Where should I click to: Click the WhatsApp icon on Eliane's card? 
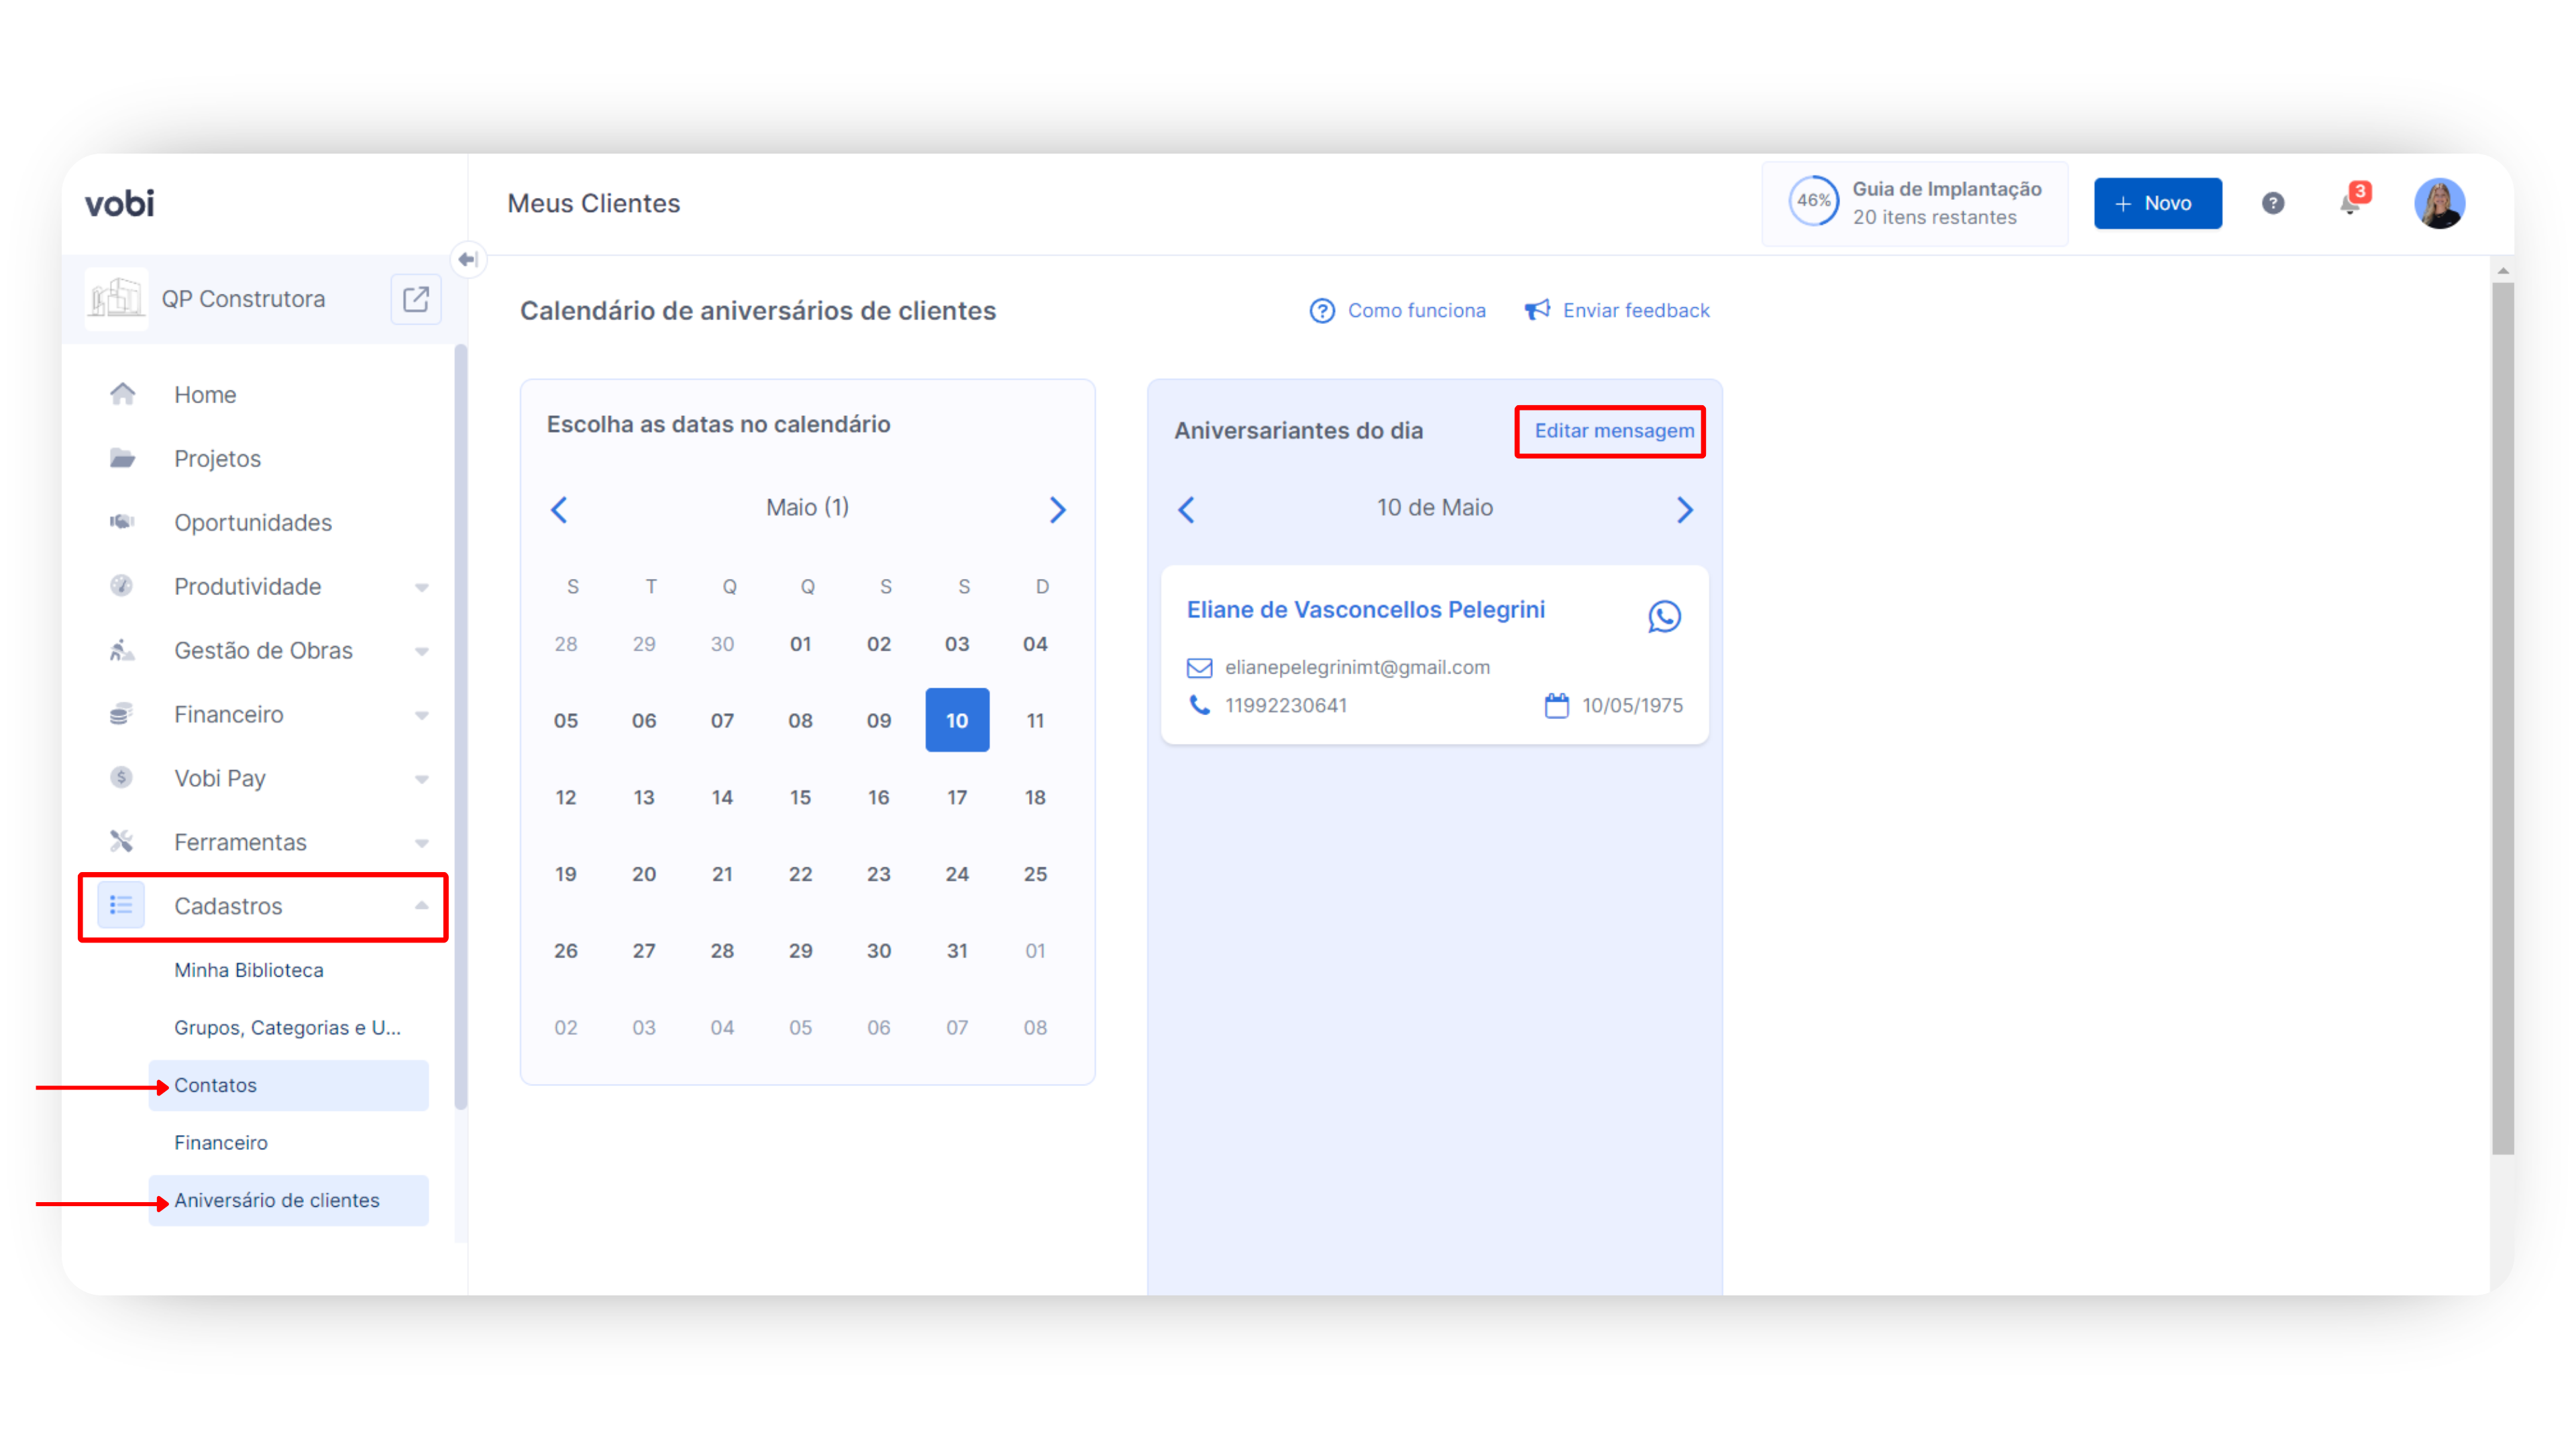[x=1664, y=616]
